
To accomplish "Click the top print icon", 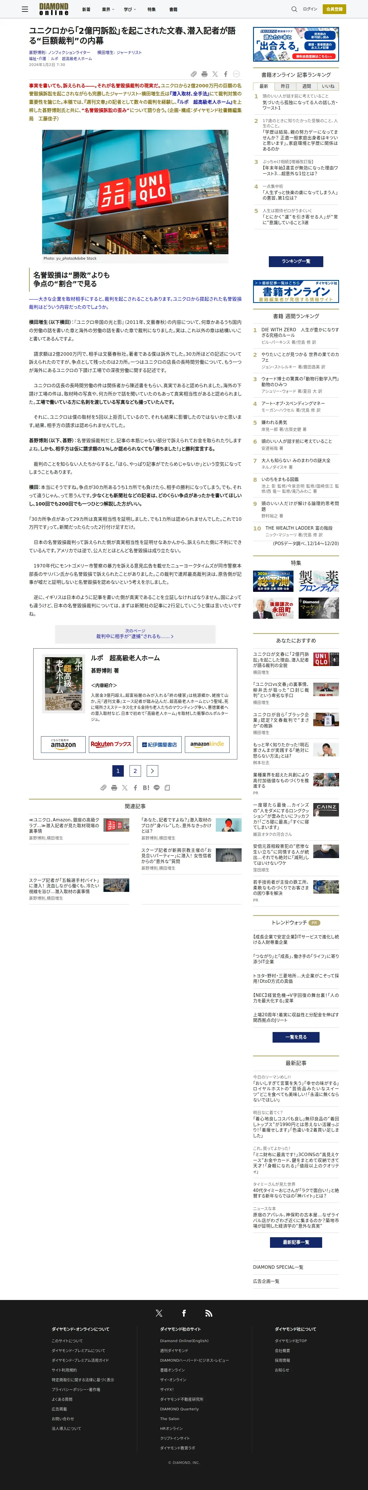I will (204, 74).
